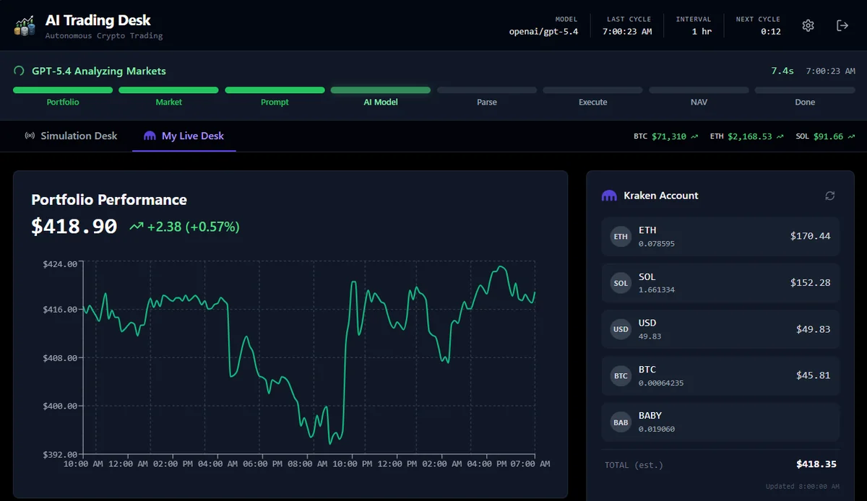The height and width of the screenshot is (501, 867).
Task: Click the $392.00 y-axis label
Action: (x=60, y=454)
